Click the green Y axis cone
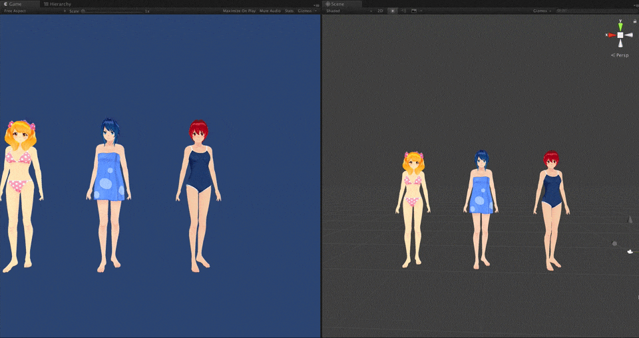 pyautogui.click(x=620, y=26)
